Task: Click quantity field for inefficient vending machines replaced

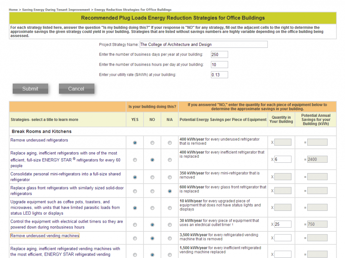Action: (x=283, y=254)
